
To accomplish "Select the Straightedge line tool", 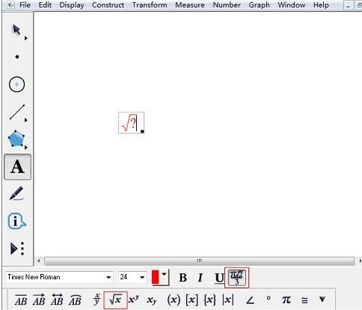I will point(17,112).
